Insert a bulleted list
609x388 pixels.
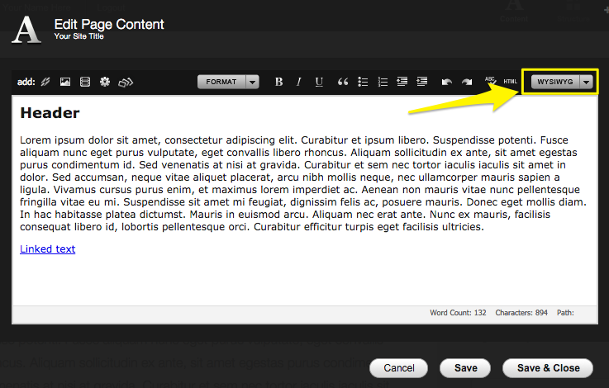[x=363, y=82]
